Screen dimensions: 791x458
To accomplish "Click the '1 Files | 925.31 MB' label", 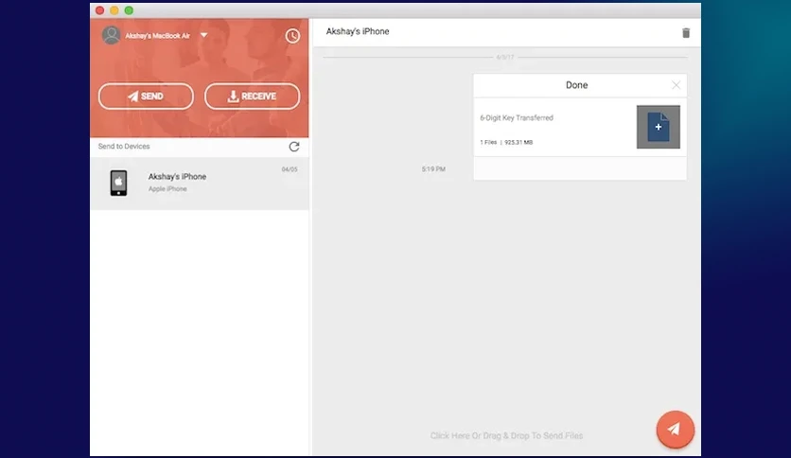I will pos(506,142).
